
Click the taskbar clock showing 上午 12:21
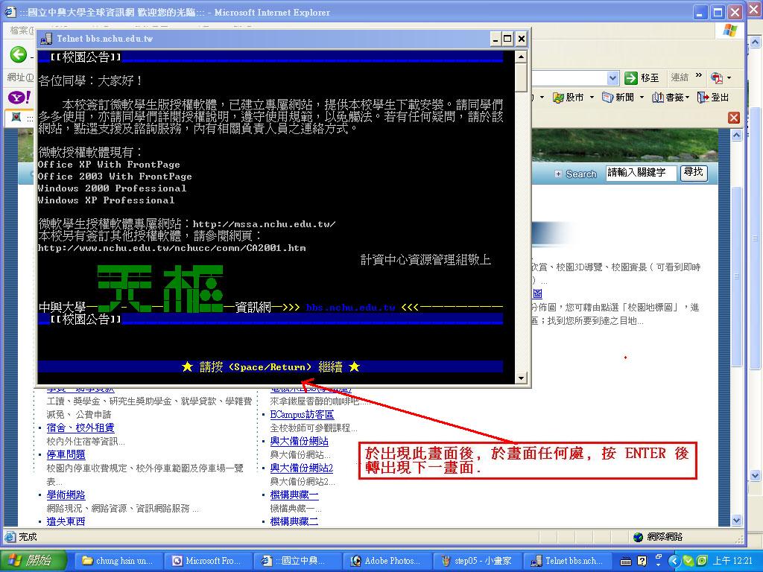732,562
